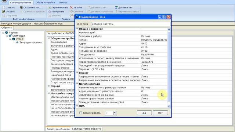Click Период опроса row in device properties

click(62, 67)
